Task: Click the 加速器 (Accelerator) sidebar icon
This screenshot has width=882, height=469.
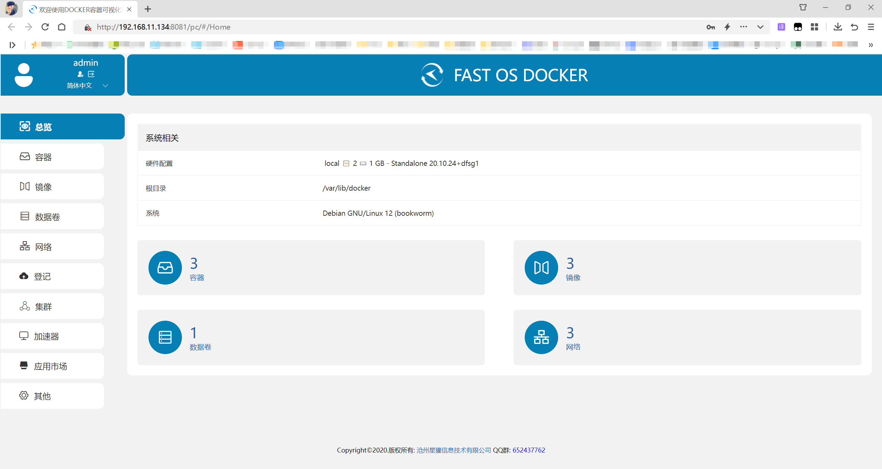Action: click(24, 336)
